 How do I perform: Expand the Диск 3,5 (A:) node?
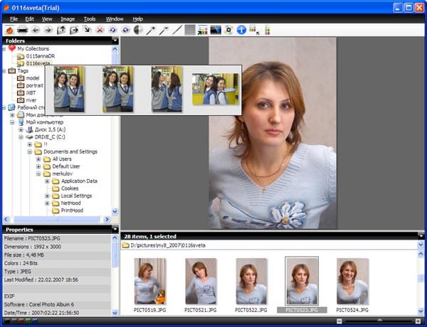[x=21, y=130]
